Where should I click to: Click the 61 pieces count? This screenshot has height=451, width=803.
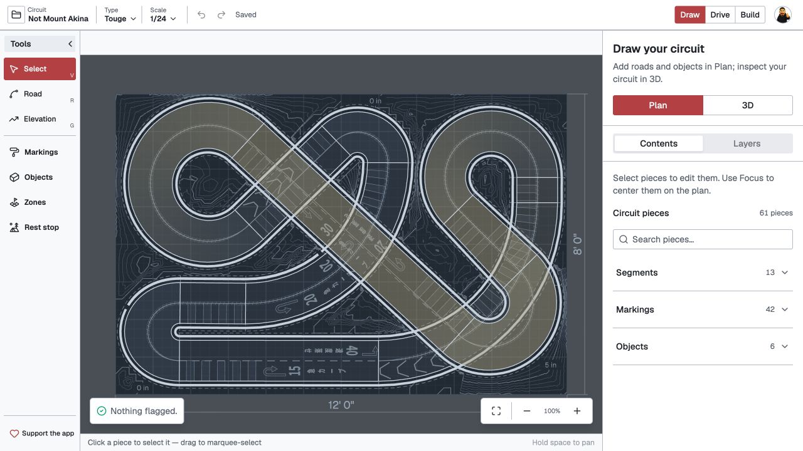click(776, 213)
